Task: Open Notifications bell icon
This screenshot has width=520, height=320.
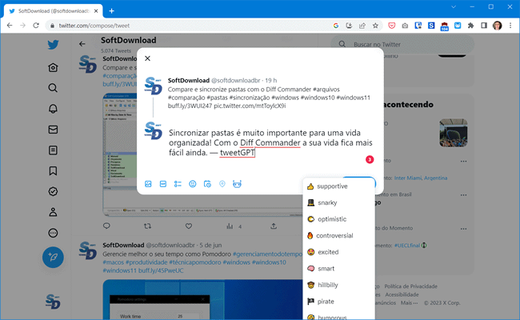Action: click(53, 109)
